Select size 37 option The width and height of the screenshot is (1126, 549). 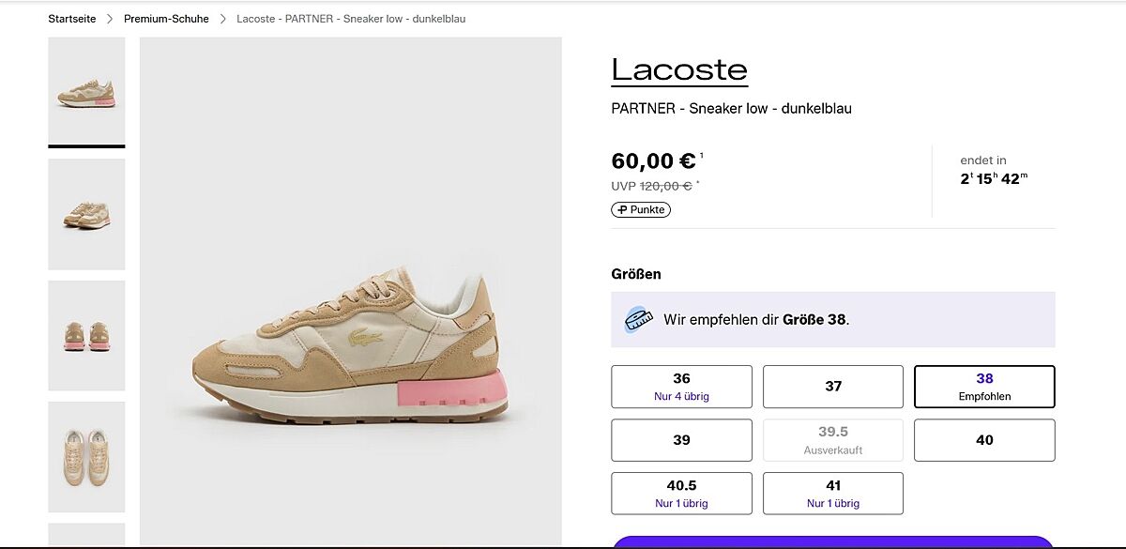[x=833, y=387]
